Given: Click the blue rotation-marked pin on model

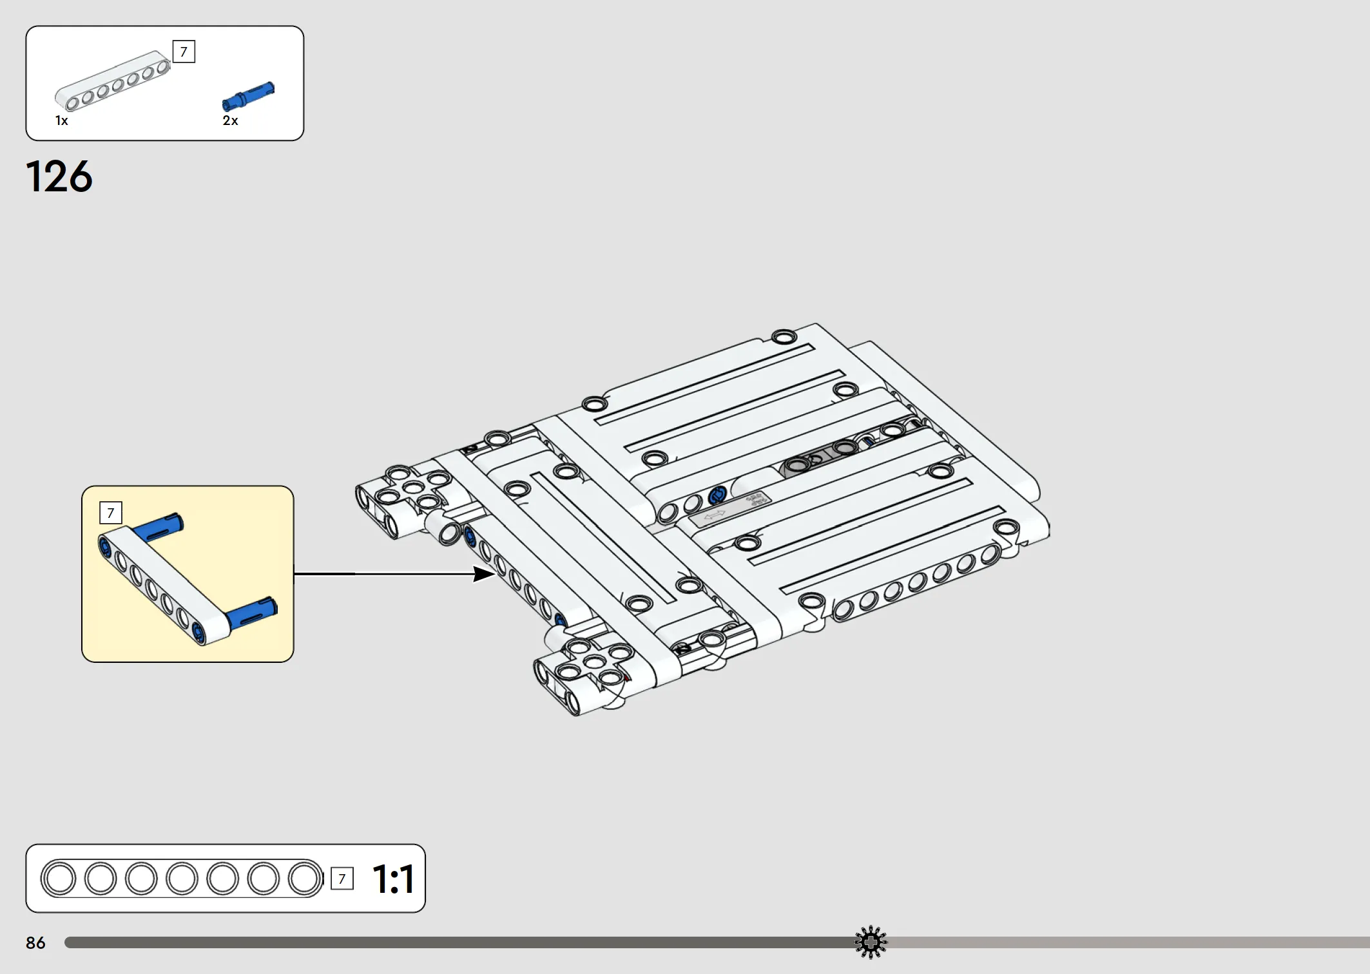Looking at the screenshot, I should click(717, 495).
